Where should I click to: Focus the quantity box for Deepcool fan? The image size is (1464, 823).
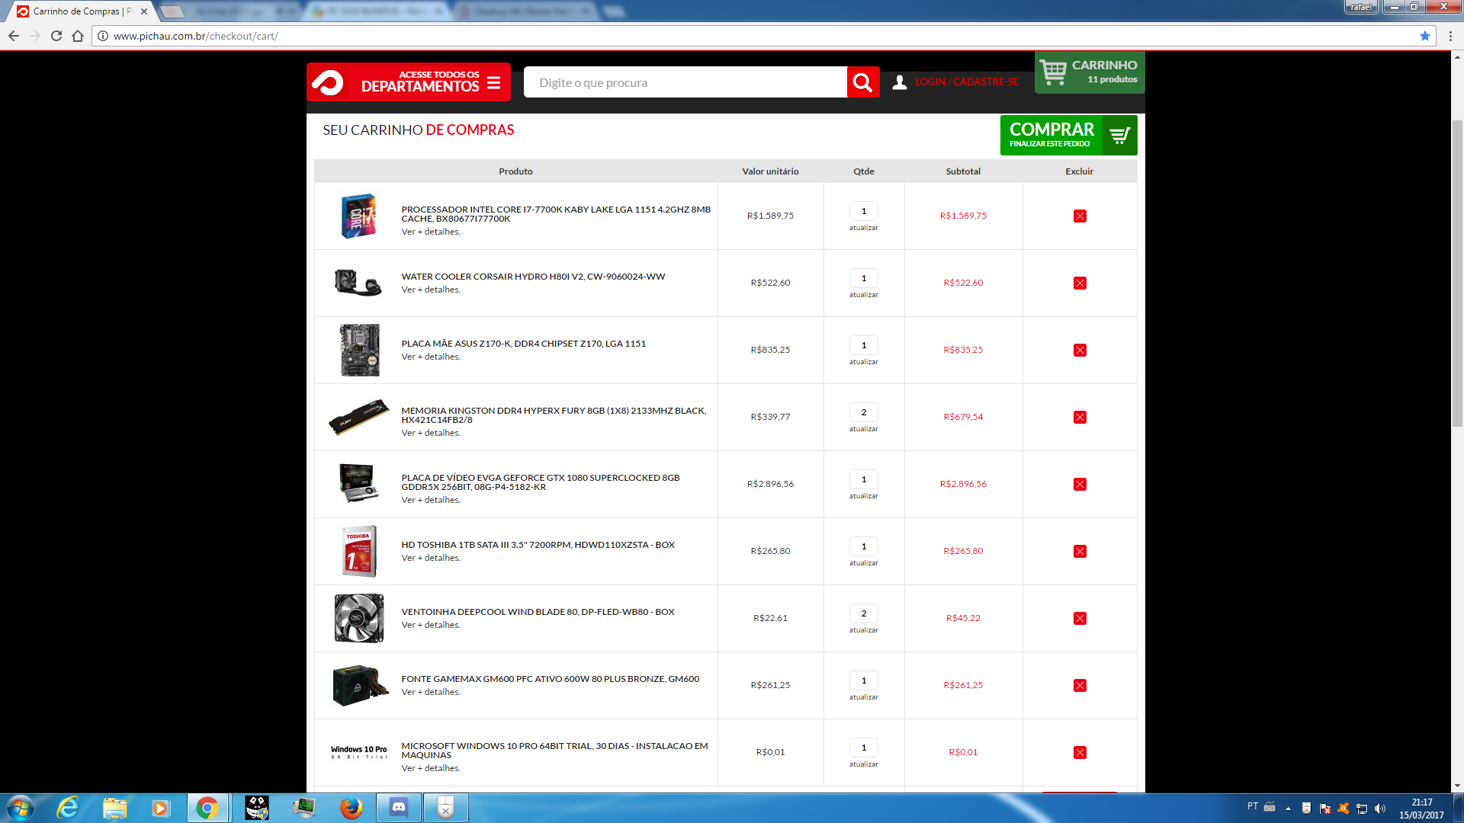coord(863,613)
